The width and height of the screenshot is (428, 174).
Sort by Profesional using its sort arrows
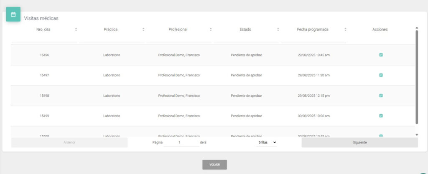[211, 30]
